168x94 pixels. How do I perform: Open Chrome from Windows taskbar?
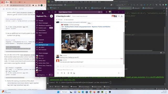pyautogui.click(x=91, y=92)
